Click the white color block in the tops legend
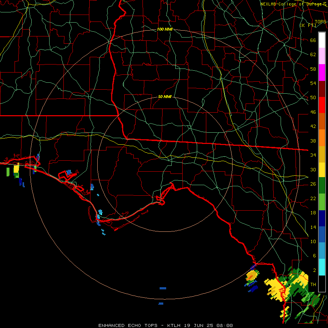This screenshot has width=328, height=328. click(322, 40)
